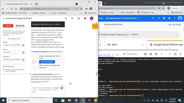Open lab help question mark icon
Screen dimensions: 184x103
78,18
